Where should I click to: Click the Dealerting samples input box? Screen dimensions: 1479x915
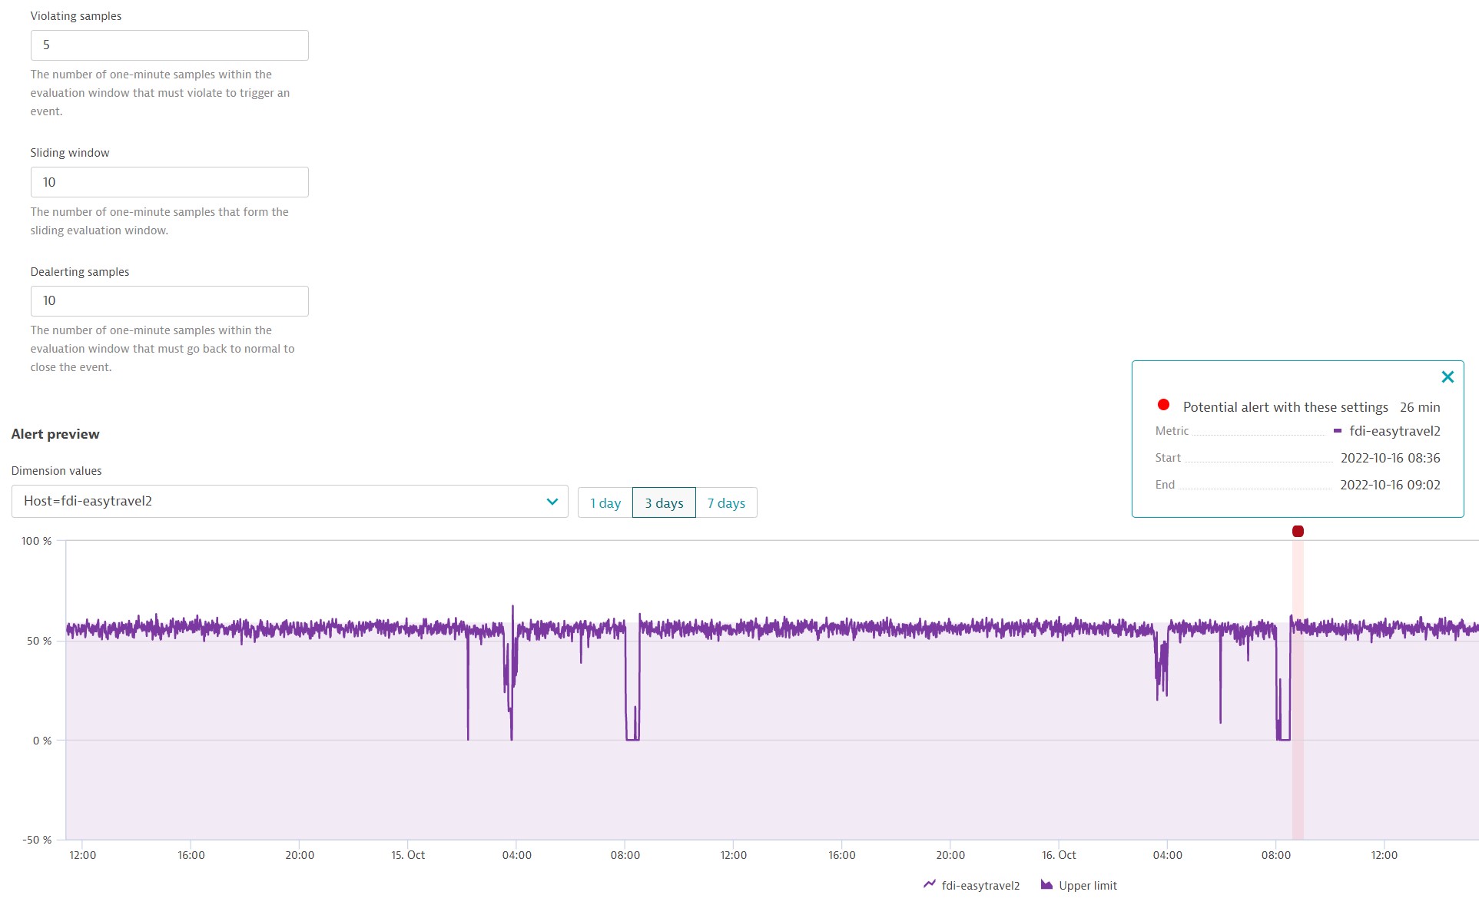[169, 301]
